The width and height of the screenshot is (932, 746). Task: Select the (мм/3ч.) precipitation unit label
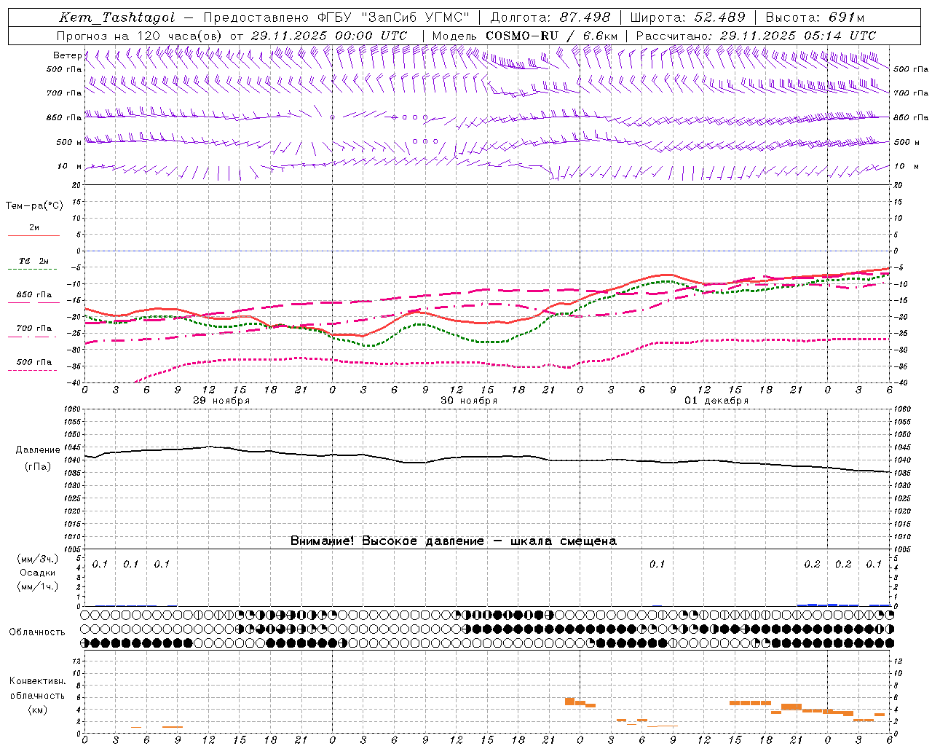38,559
